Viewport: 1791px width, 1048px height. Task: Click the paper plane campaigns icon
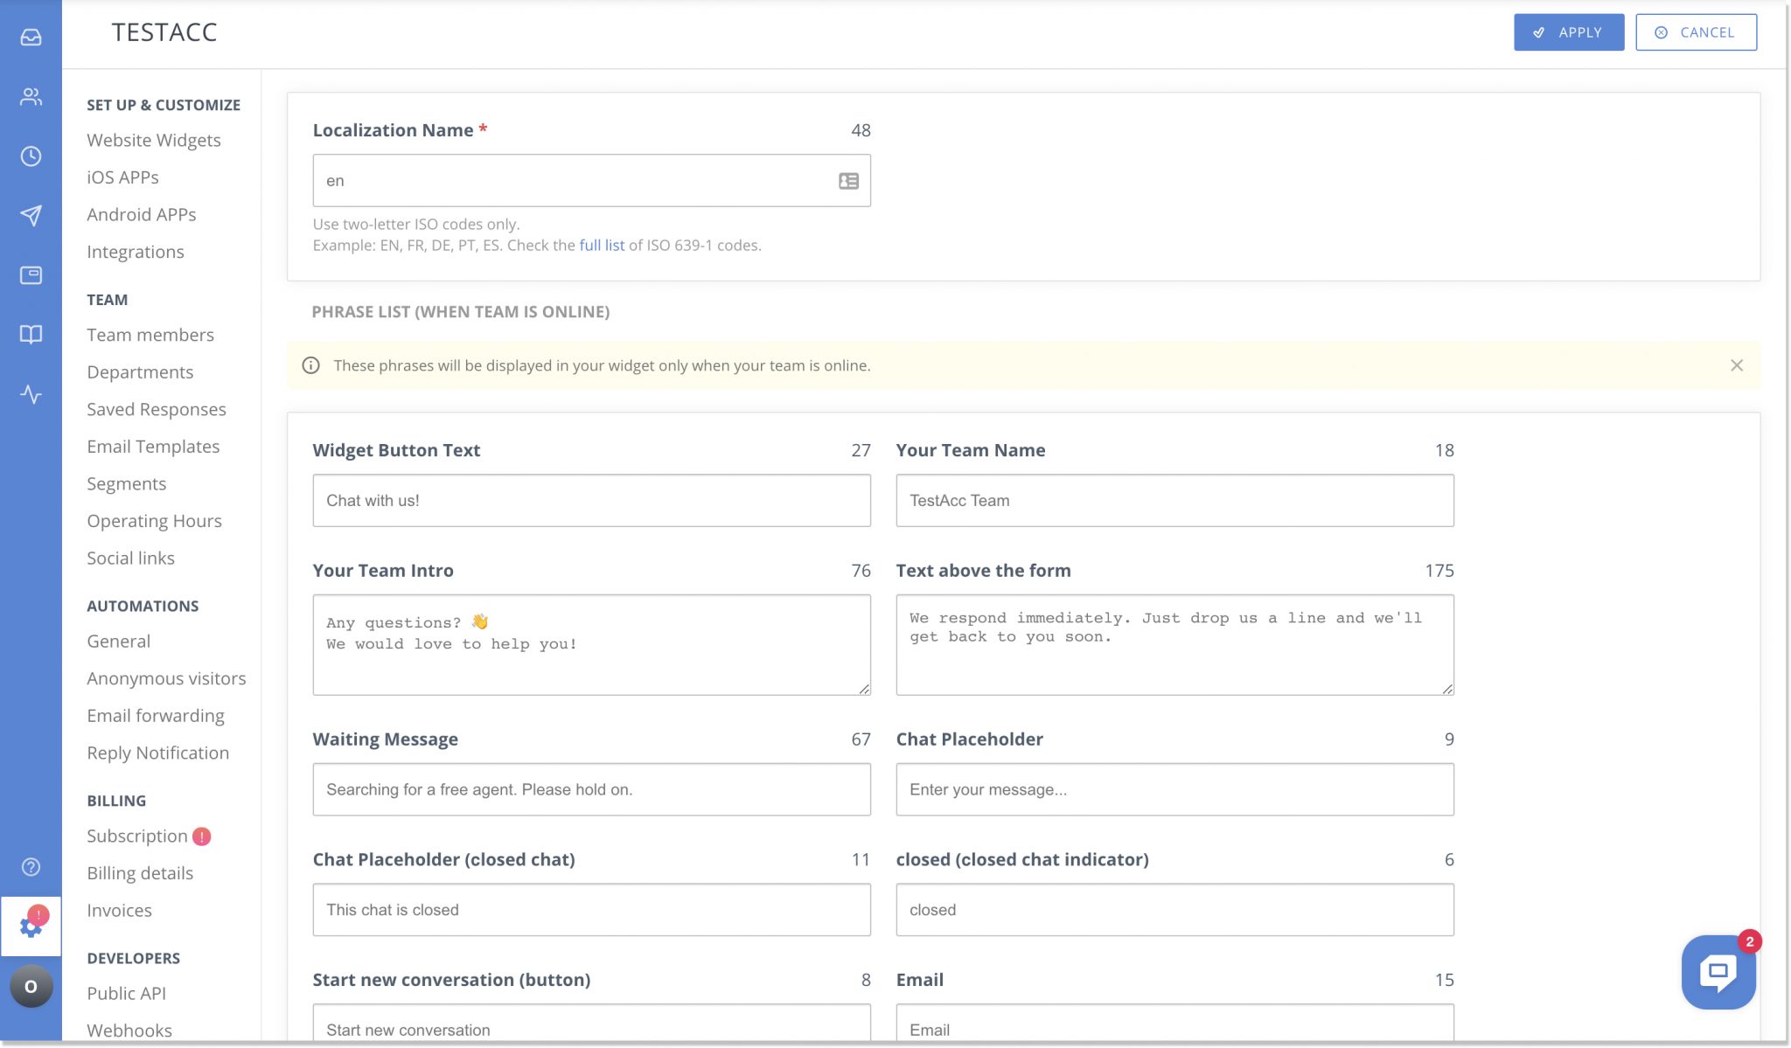[31, 216]
